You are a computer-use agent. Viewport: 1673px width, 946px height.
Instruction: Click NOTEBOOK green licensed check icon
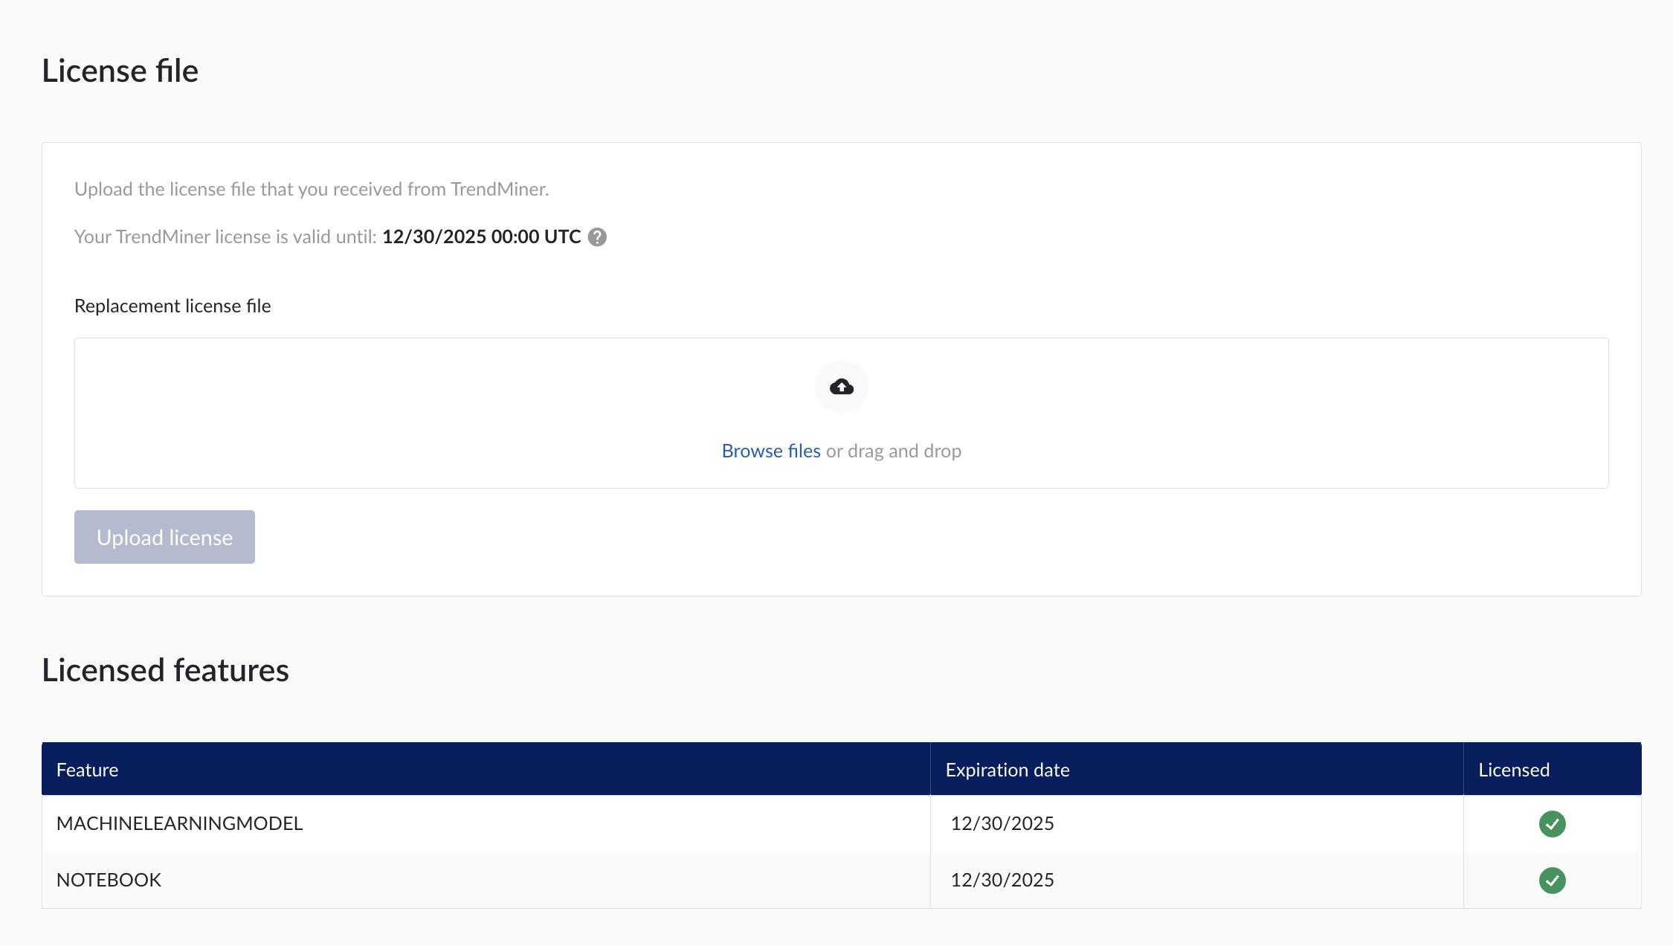[x=1552, y=881]
